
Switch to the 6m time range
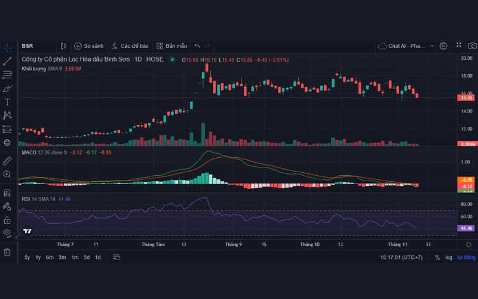click(x=50, y=257)
